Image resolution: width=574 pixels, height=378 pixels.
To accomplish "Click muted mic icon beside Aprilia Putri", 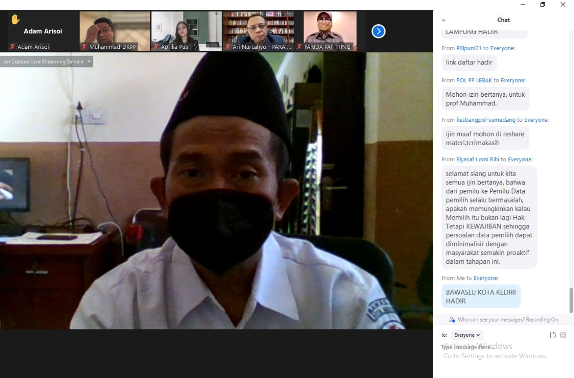I will pos(156,47).
